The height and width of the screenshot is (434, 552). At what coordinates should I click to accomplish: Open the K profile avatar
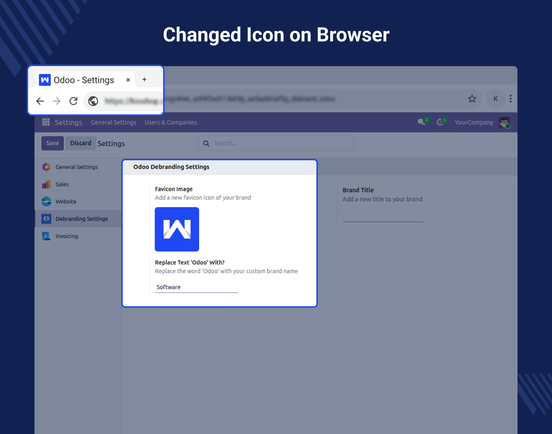click(496, 99)
